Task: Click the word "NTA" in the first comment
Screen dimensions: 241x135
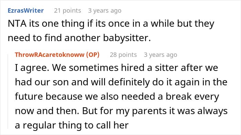Action: click(17, 24)
